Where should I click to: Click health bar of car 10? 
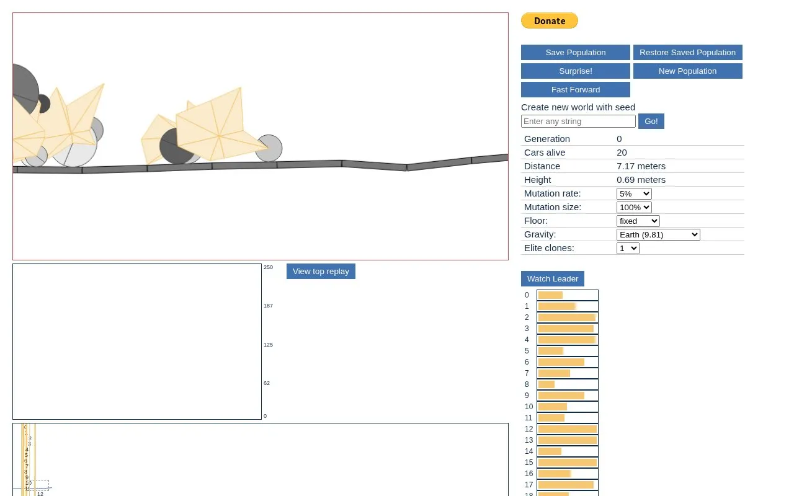pyautogui.click(x=568, y=407)
